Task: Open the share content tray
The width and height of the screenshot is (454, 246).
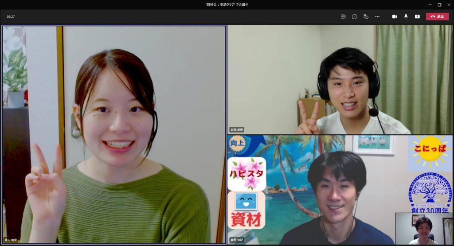Action: coord(417,16)
